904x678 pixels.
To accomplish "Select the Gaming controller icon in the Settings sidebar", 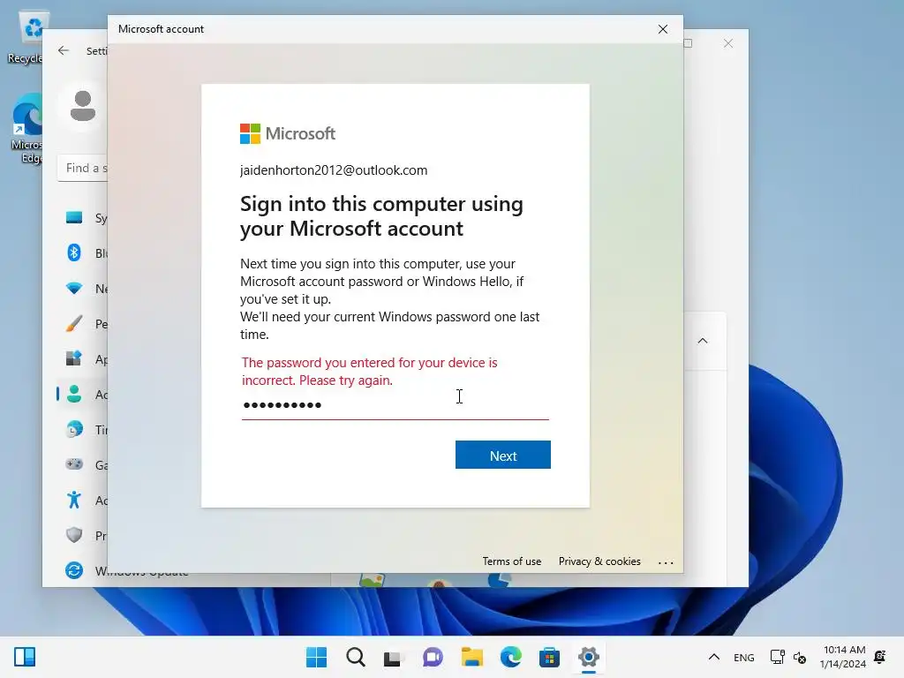I will [74, 464].
